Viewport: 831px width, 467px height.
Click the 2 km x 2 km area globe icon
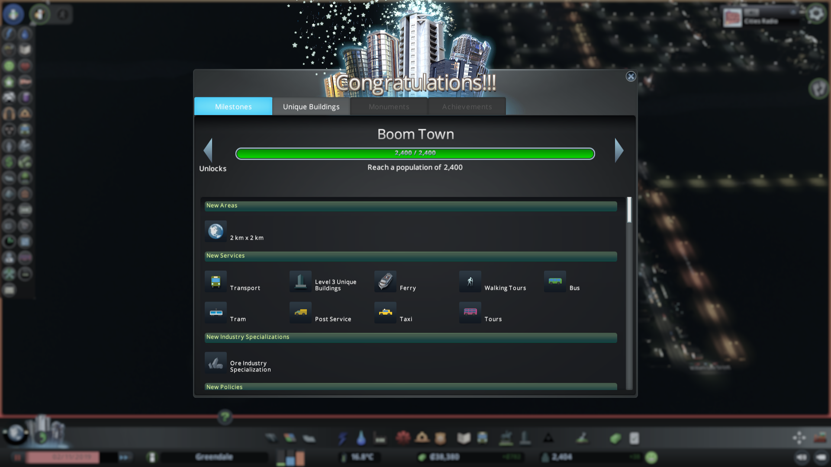(216, 231)
